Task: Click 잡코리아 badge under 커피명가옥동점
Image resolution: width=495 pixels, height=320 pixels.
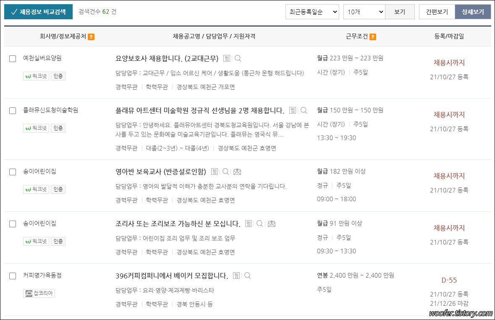Action: pyautogui.click(x=39, y=293)
